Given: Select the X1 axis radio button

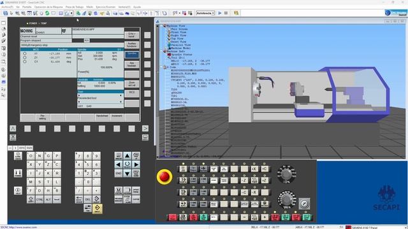Looking at the screenshot, I should [x=25, y=53].
